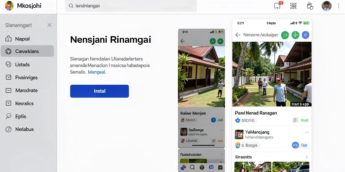Open the three-dot menu in header
The height and width of the screenshot is (172, 345).
pyautogui.click(x=339, y=6)
